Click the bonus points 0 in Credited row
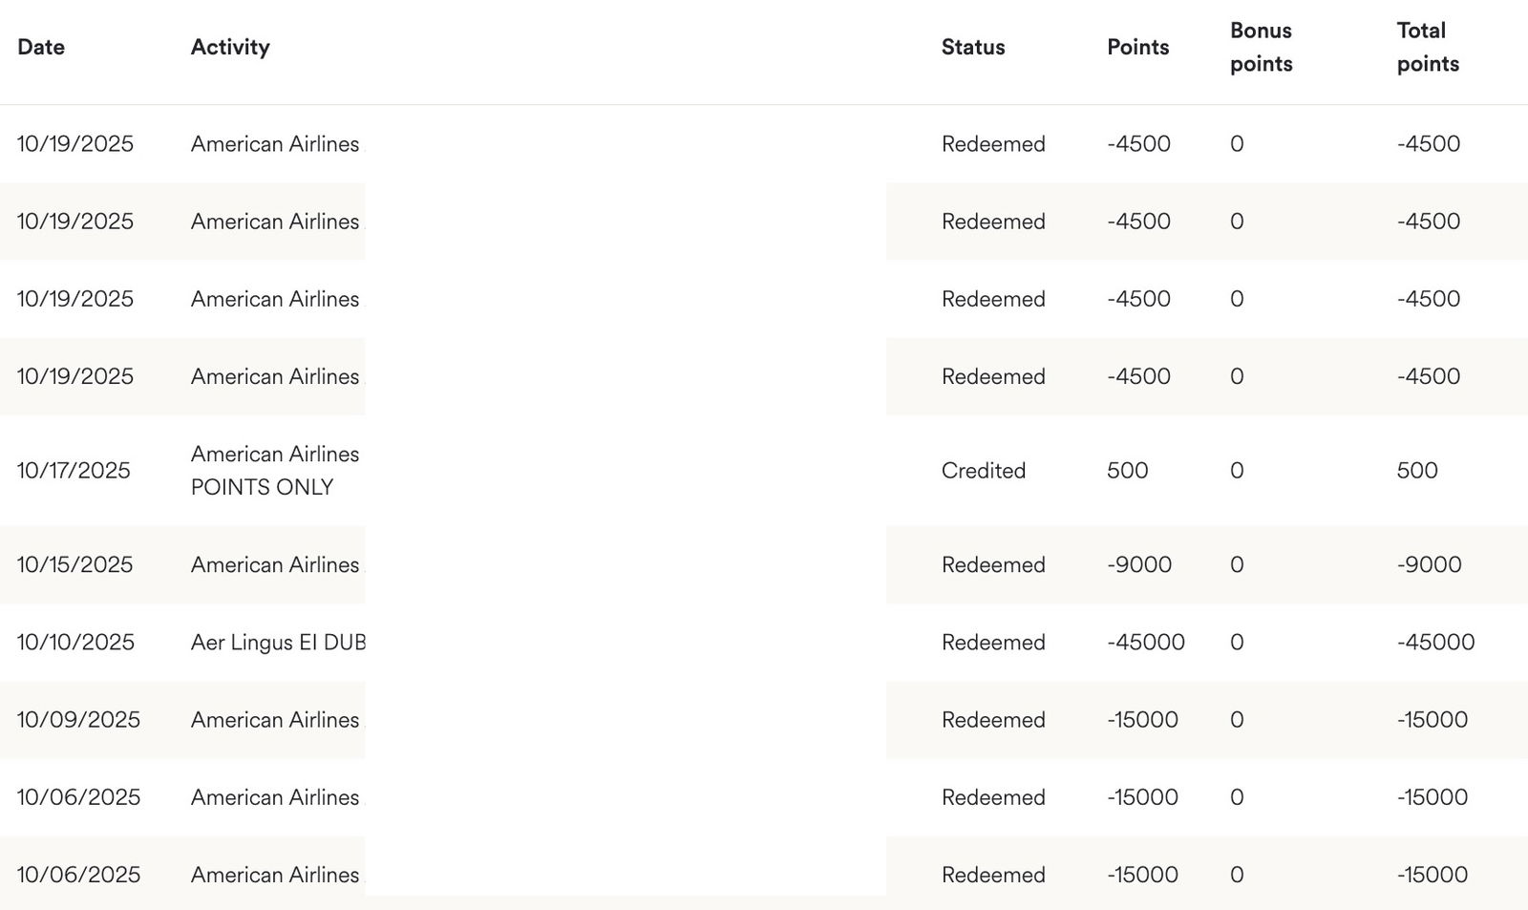The height and width of the screenshot is (910, 1528). click(1237, 471)
